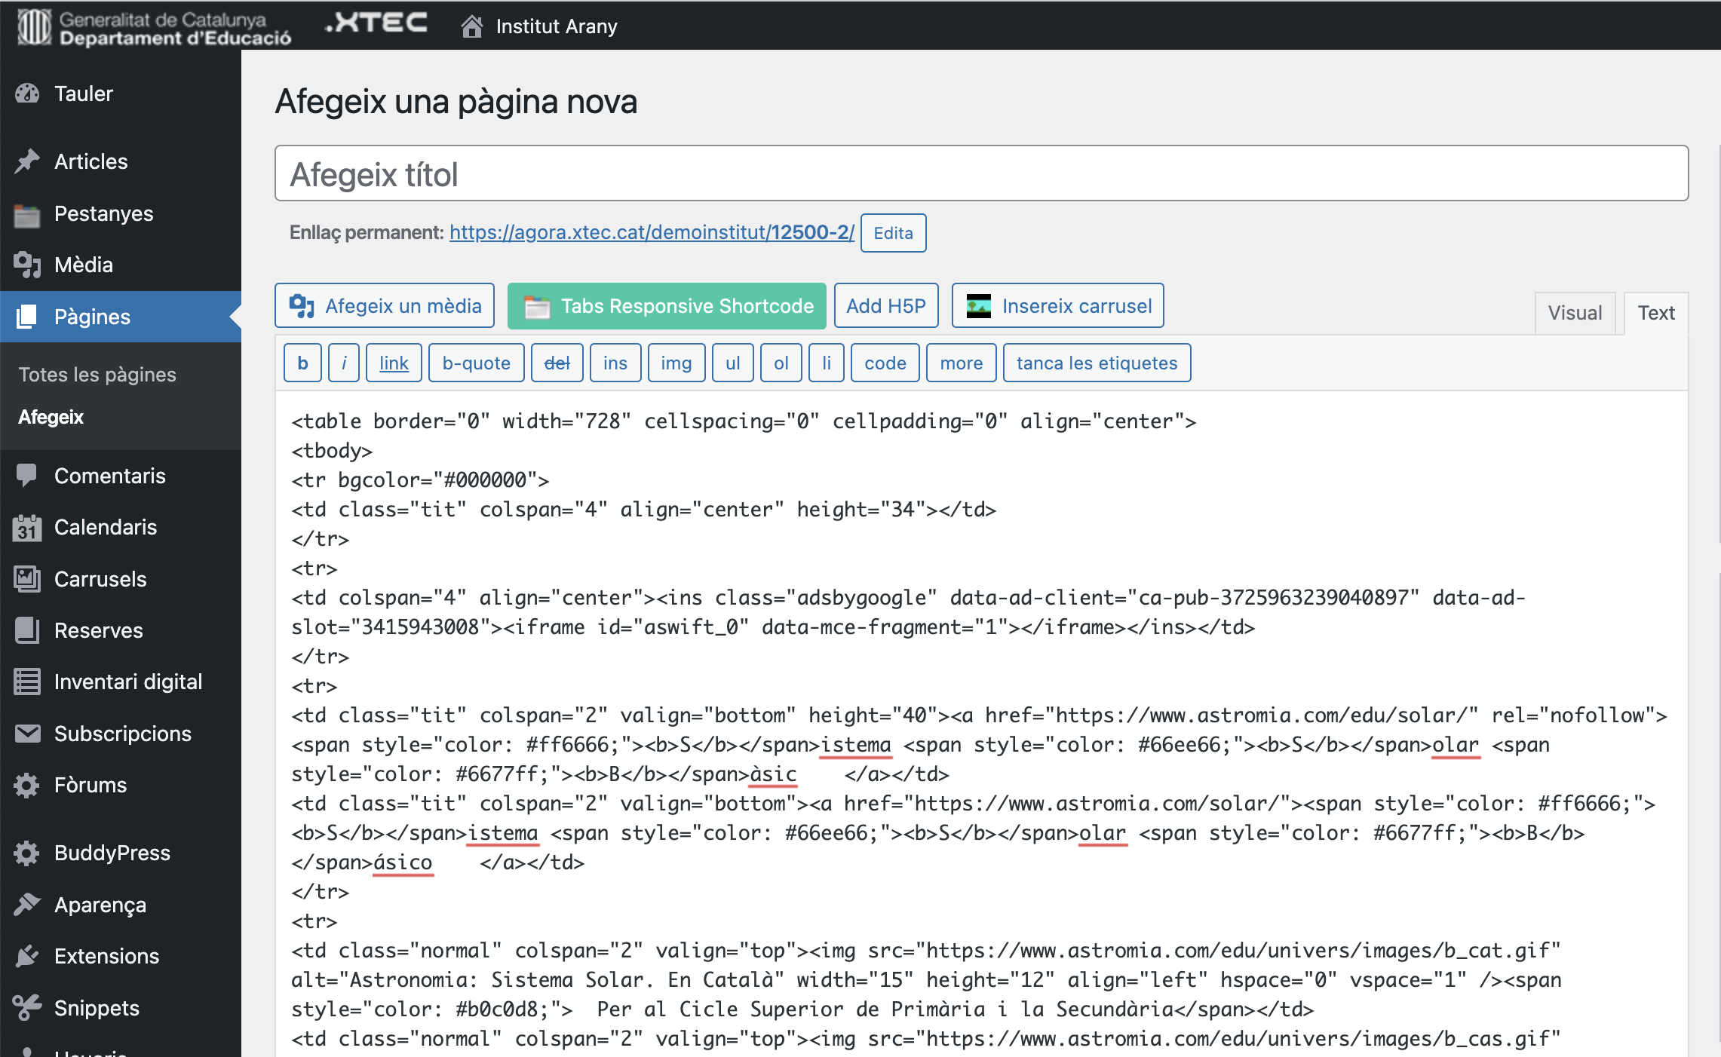The height and width of the screenshot is (1057, 1721).
Task: Click the Tauler dashboard icon
Action: tap(27, 93)
